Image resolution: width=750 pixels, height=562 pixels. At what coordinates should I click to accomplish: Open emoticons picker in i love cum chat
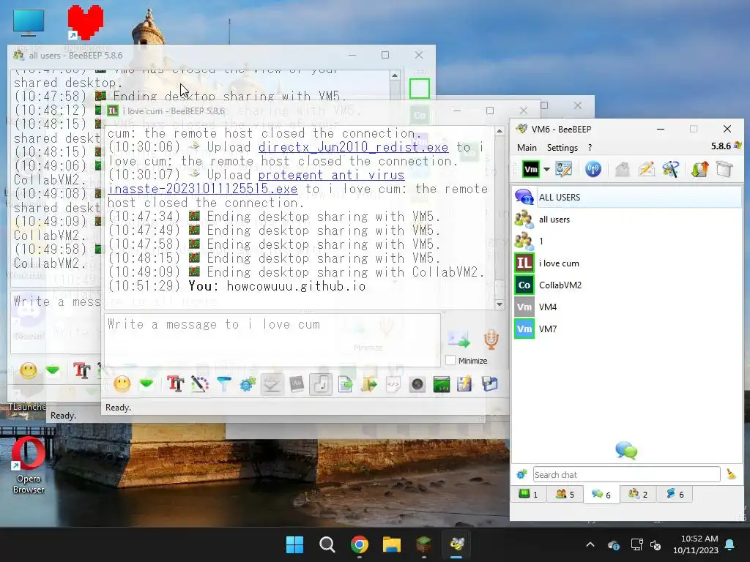point(122,383)
